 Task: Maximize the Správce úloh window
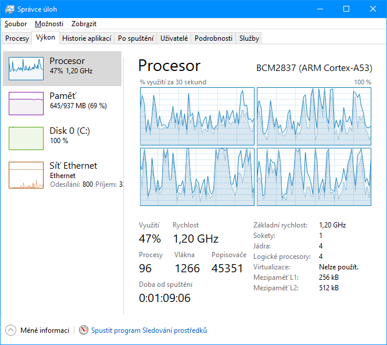346,9
